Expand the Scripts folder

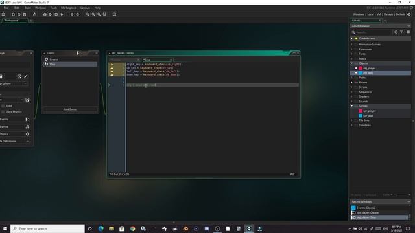pyautogui.click(x=351, y=87)
